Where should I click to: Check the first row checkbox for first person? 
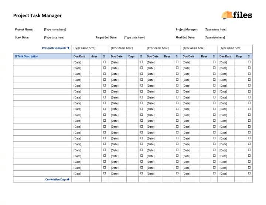point(105,62)
